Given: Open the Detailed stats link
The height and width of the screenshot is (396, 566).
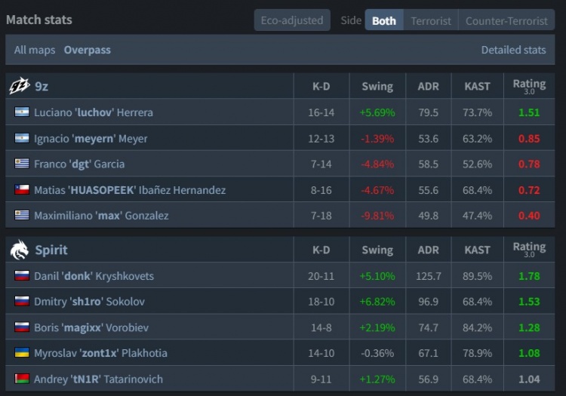Looking at the screenshot, I should [513, 50].
